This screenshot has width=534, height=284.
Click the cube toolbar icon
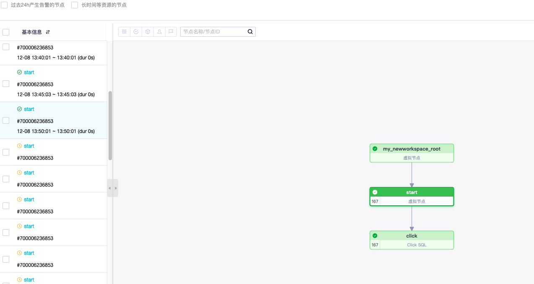click(x=148, y=32)
